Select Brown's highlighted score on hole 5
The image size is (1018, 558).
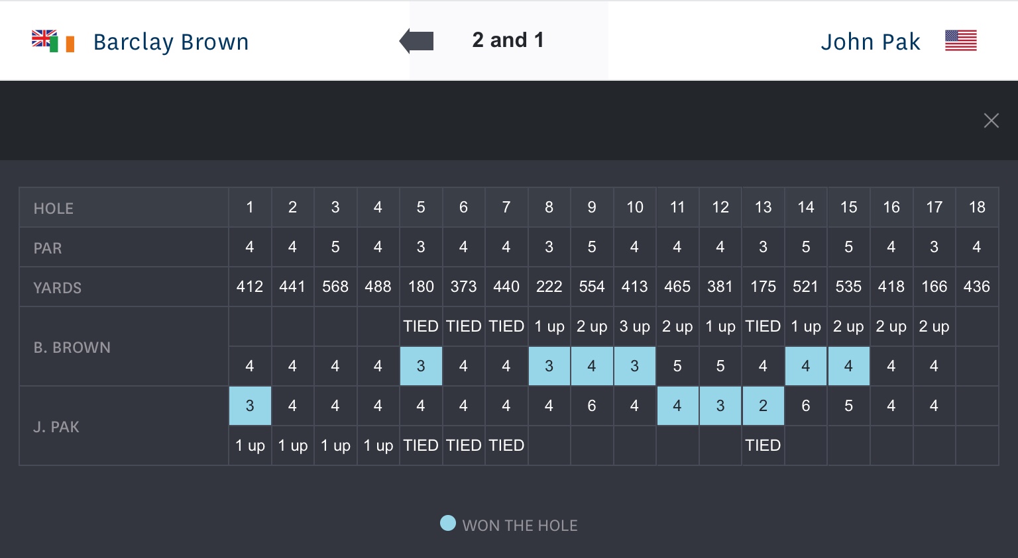click(x=421, y=366)
